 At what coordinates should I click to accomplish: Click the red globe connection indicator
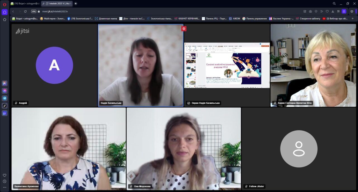point(184,28)
